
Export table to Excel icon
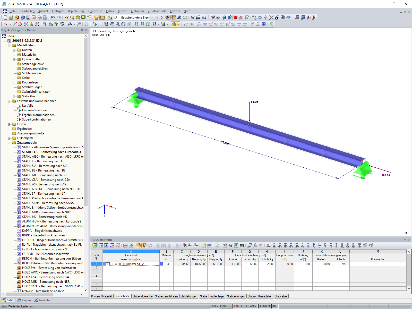click(236, 245)
